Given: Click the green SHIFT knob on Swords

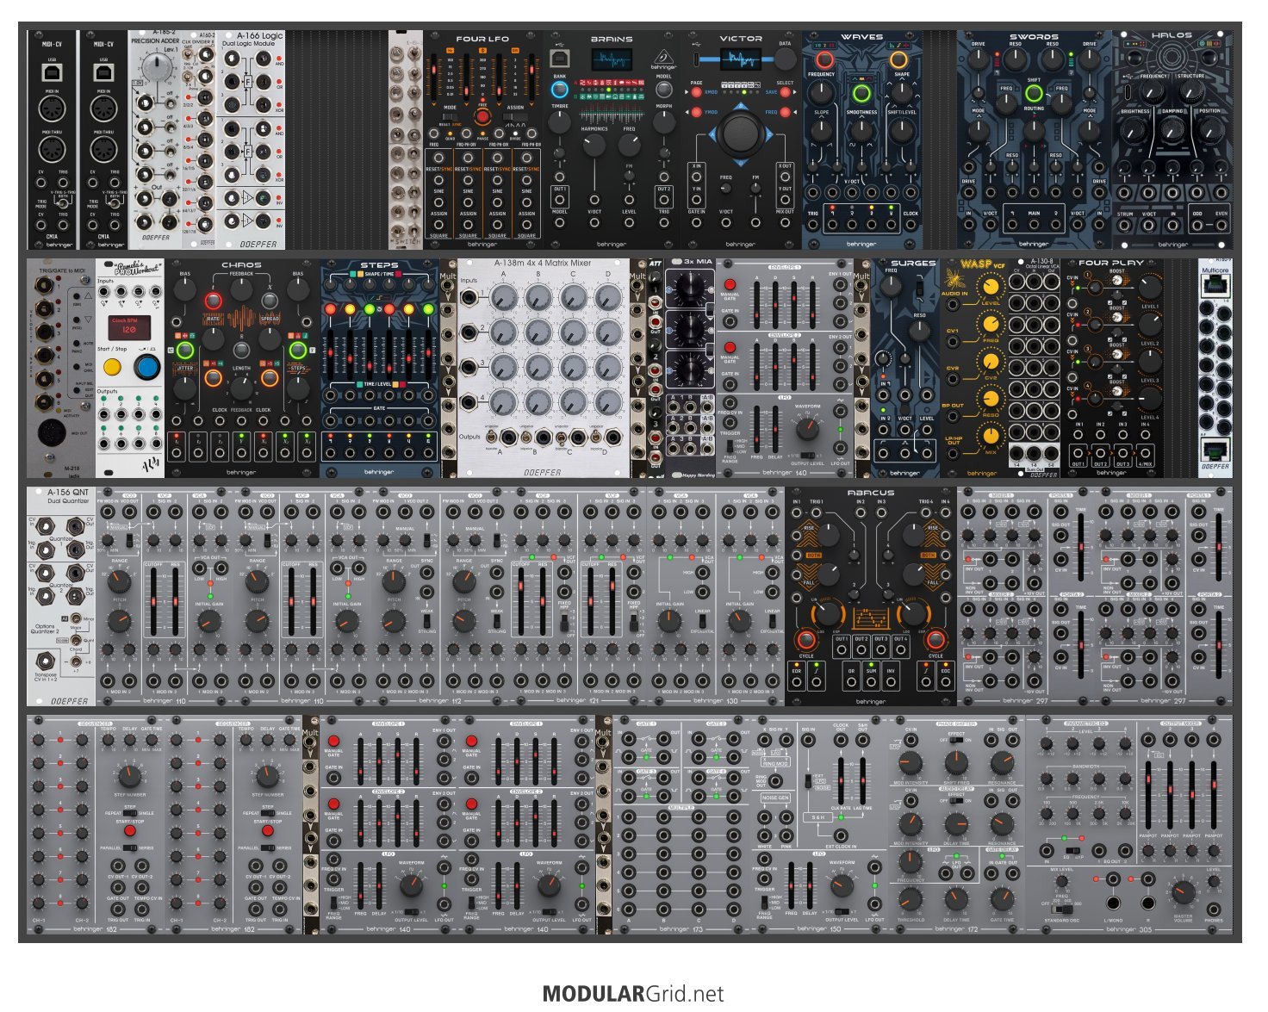Looking at the screenshot, I should click(x=1034, y=93).
